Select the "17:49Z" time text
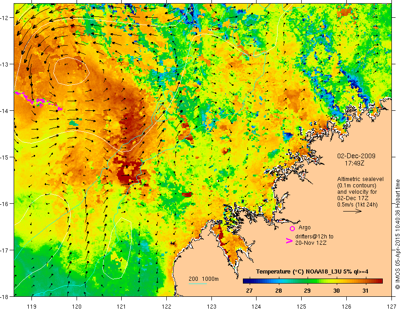 pyautogui.click(x=355, y=163)
